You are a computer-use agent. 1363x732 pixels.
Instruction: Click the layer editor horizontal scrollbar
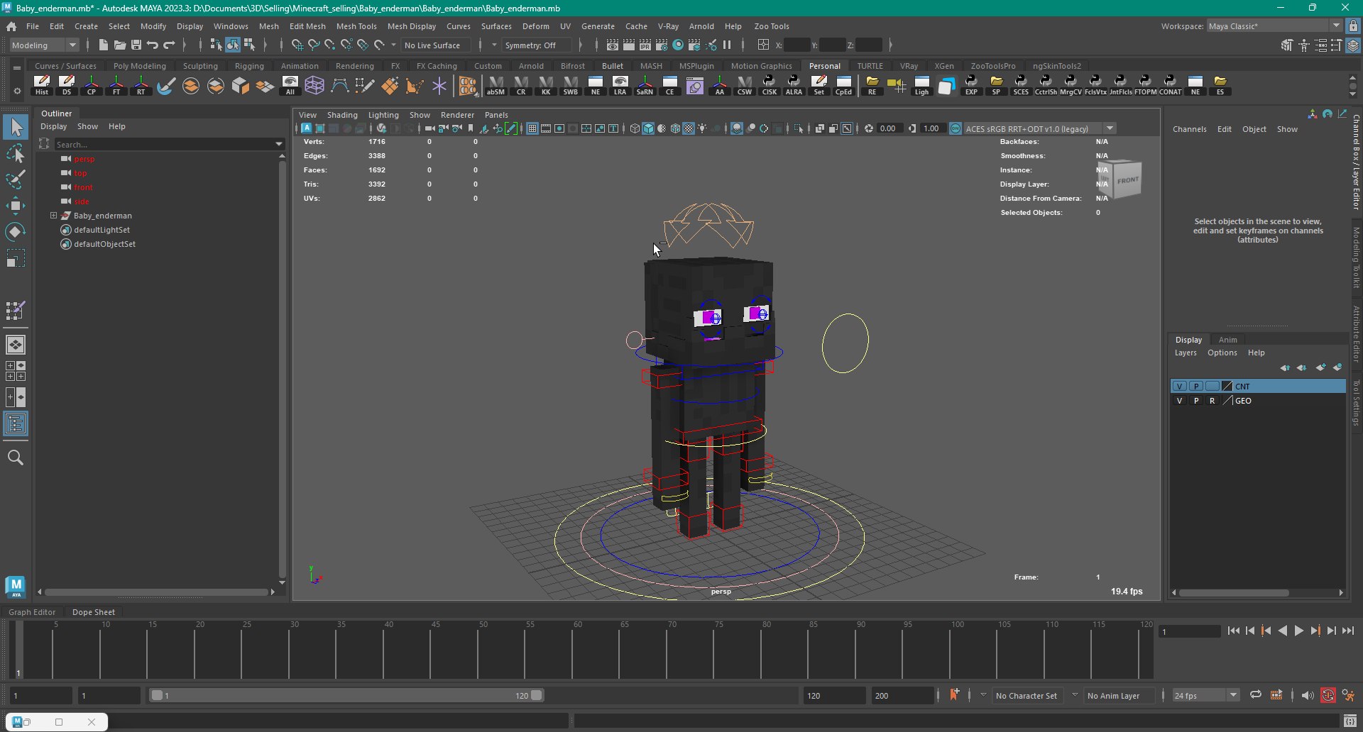tap(1235, 592)
